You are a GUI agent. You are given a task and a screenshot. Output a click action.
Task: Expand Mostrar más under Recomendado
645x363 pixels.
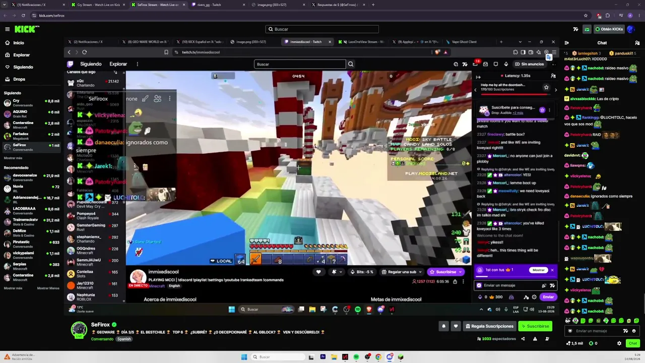[13, 288]
